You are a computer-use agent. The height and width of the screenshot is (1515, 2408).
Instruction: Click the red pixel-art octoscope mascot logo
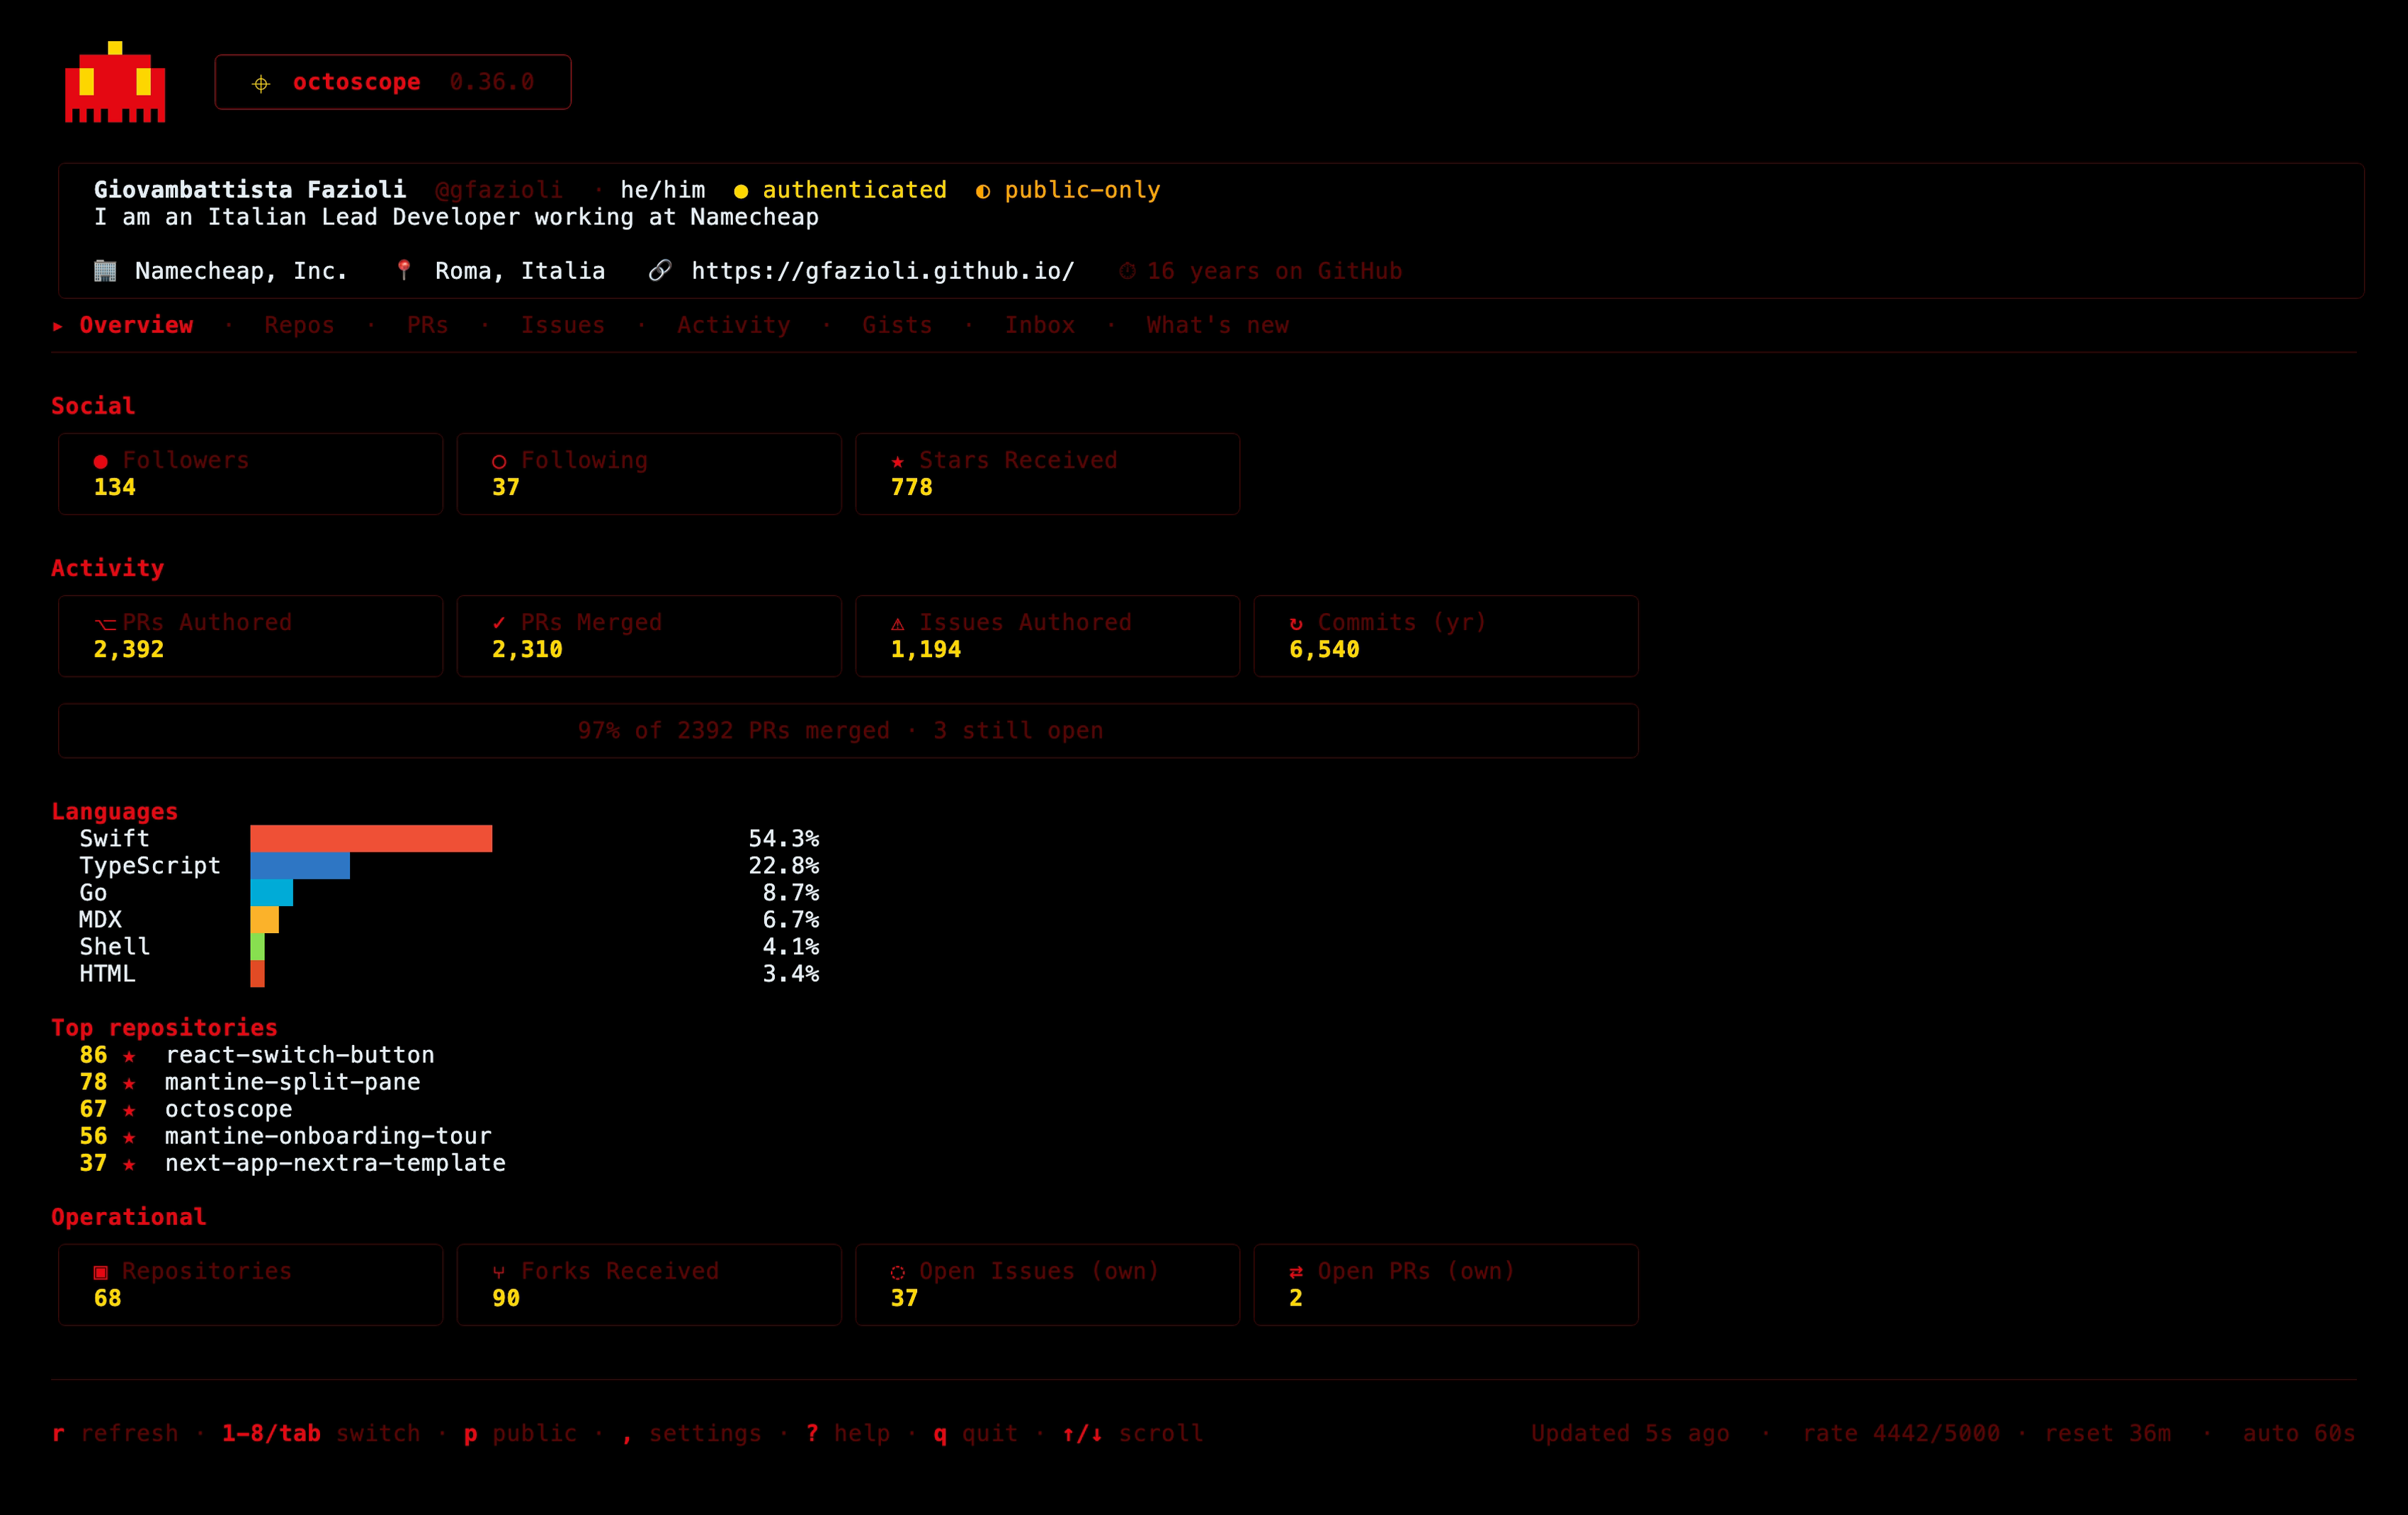[x=115, y=82]
